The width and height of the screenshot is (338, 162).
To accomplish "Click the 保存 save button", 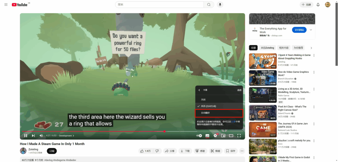I will point(231,151).
